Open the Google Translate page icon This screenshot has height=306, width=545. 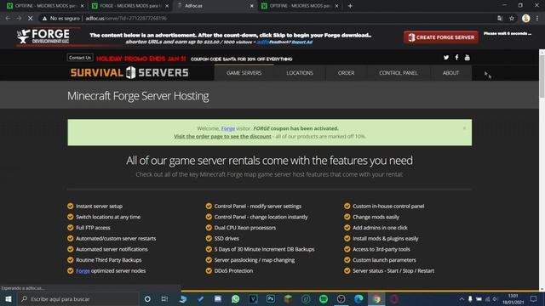[x=500, y=19]
